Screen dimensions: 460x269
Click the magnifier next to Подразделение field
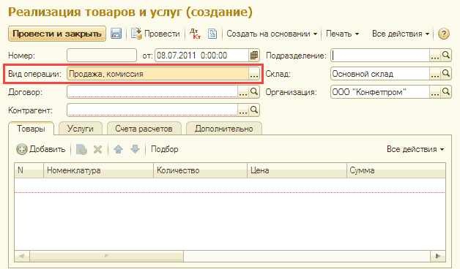click(x=446, y=55)
